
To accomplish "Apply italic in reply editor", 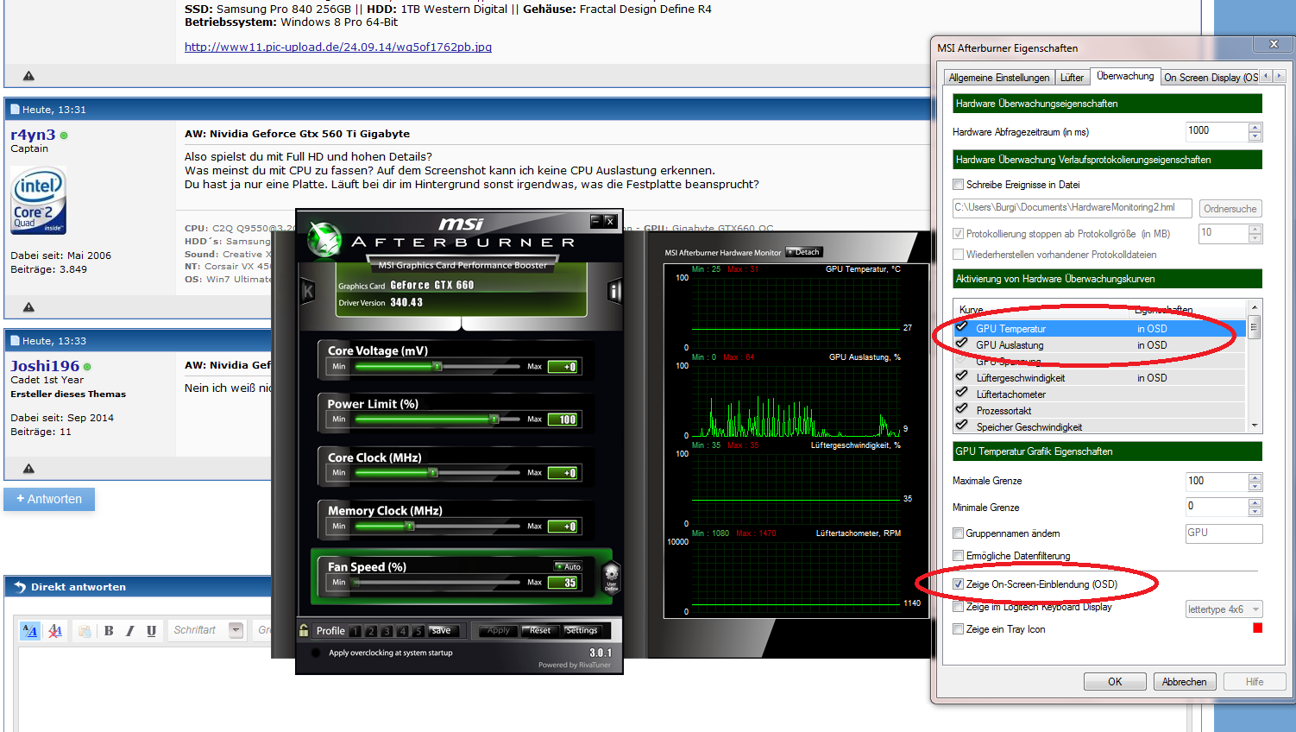I will coord(130,631).
